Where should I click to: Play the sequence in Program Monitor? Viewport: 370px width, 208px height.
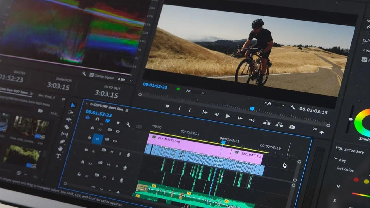pos(228,116)
